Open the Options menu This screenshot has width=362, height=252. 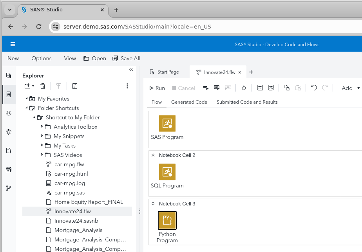[x=42, y=58]
